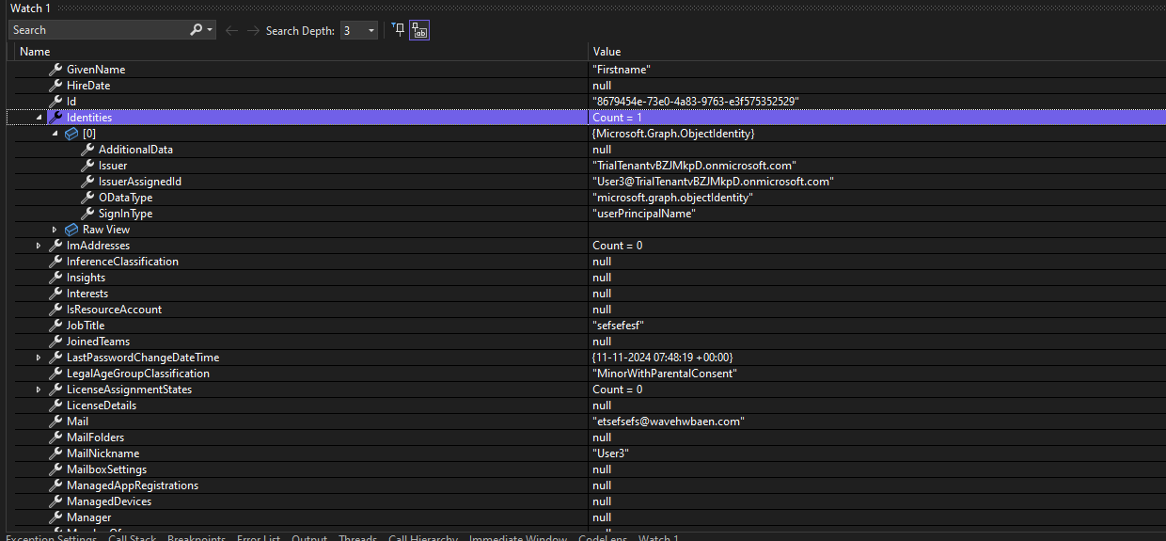Viewport: 1166px width, 541px height.
Task: Click the wrench icon beside GivenName
Action: [55, 70]
